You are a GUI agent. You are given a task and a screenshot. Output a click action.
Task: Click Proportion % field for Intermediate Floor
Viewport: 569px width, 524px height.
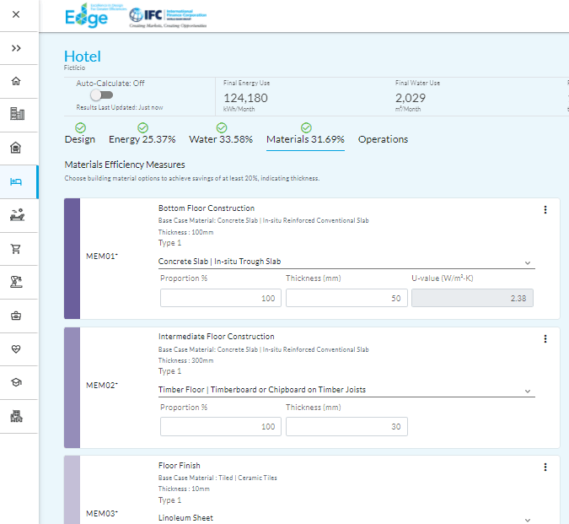pyautogui.click(x=221, y=427)
